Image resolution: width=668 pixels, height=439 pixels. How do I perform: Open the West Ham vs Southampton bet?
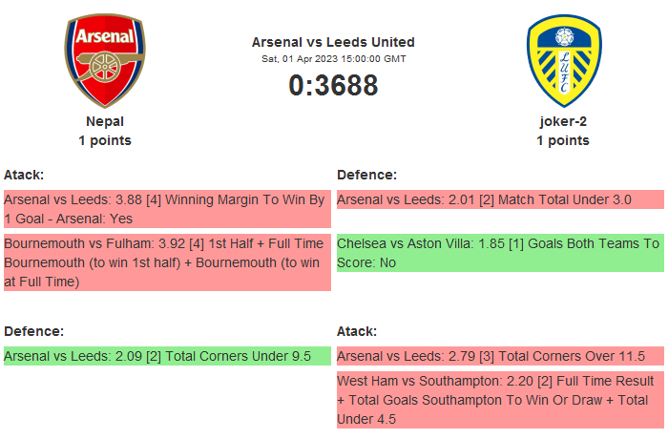[x=500, y=400]
